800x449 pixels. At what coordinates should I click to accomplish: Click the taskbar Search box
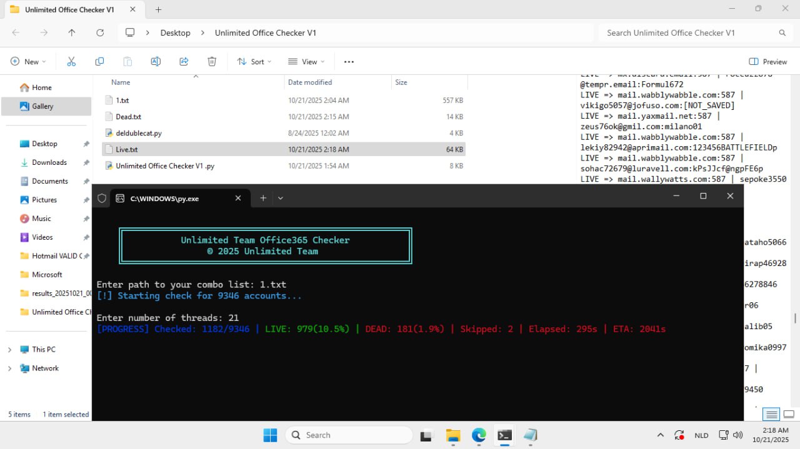349,435
